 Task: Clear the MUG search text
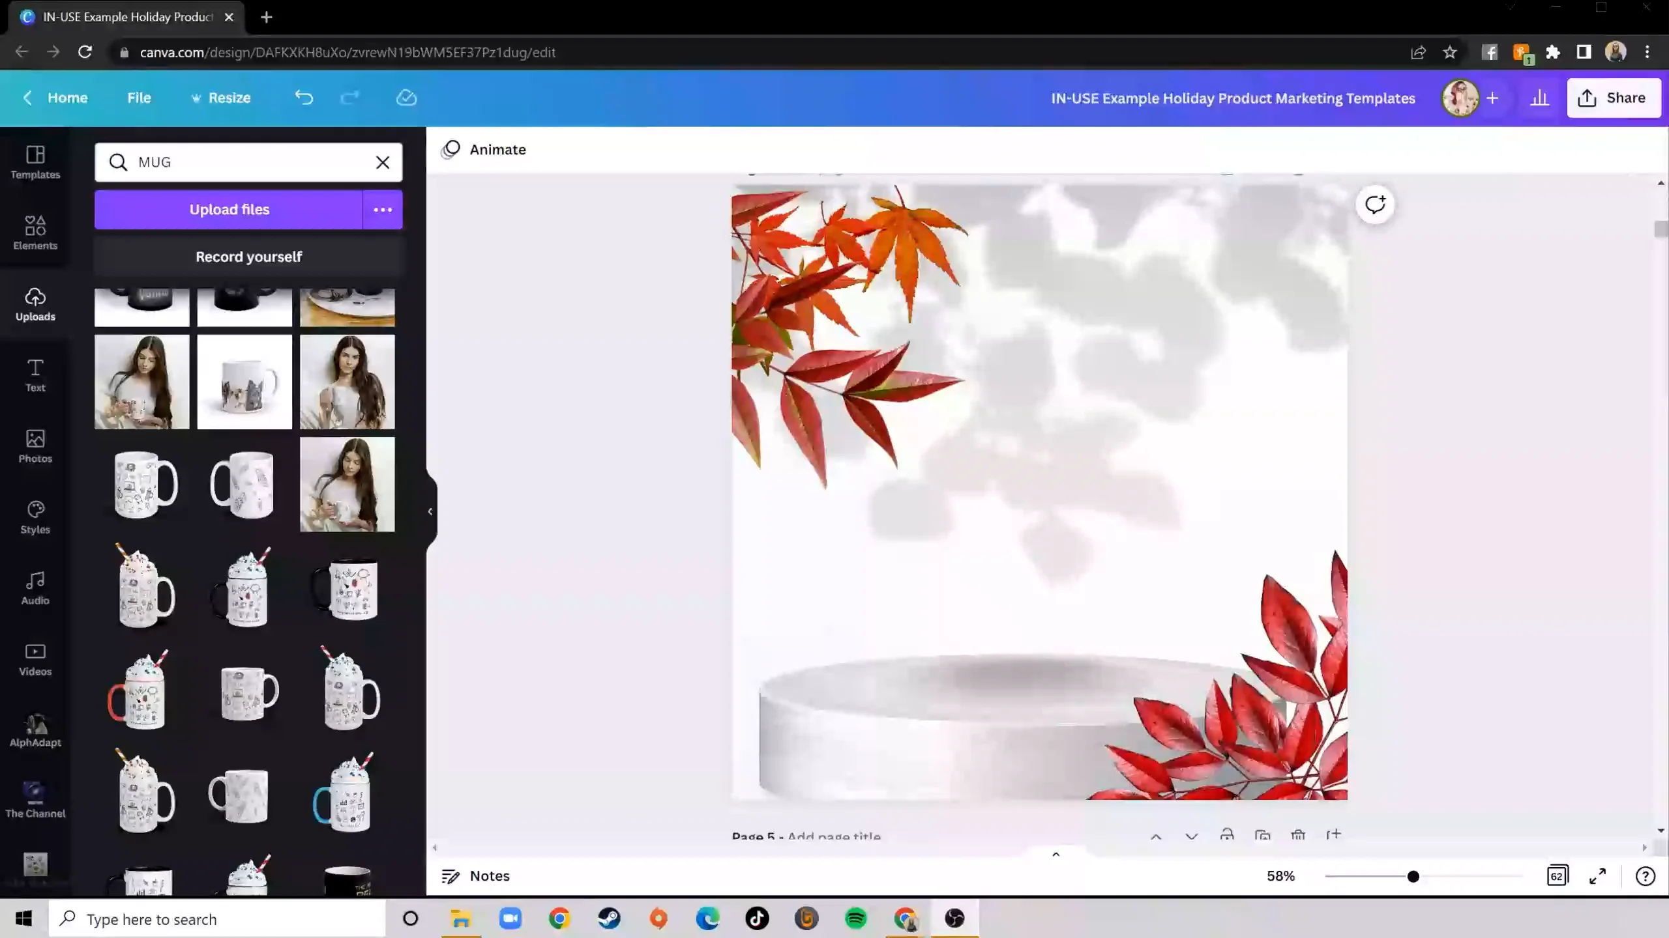click(383, 162)
